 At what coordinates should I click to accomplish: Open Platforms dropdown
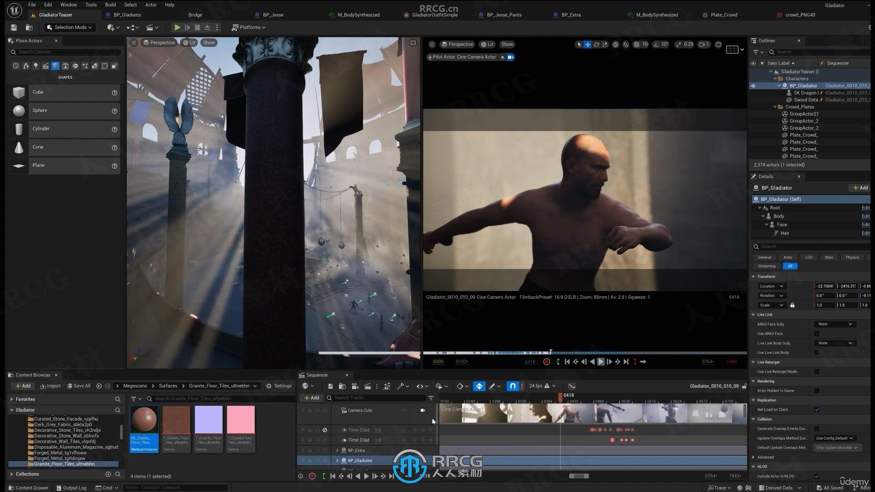(248, 27)
